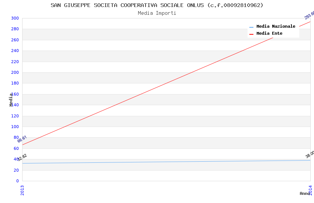The width and height of the screenshot is (314, 203).
Task: Click the Media Nazionale legend label
Action: point(276,26)
